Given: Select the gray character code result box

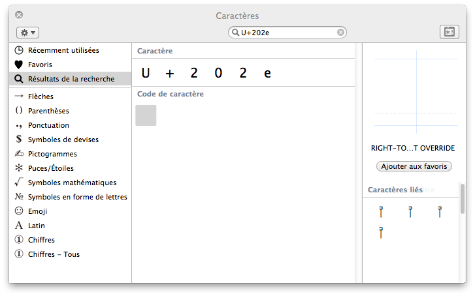Looking at the screenshot, I should 146,115.
